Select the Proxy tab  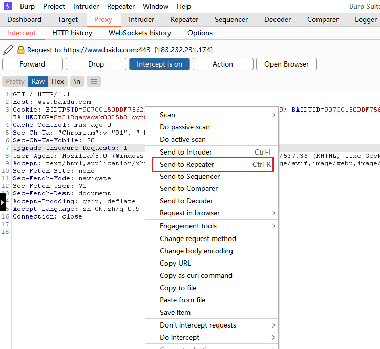(103, 19)
